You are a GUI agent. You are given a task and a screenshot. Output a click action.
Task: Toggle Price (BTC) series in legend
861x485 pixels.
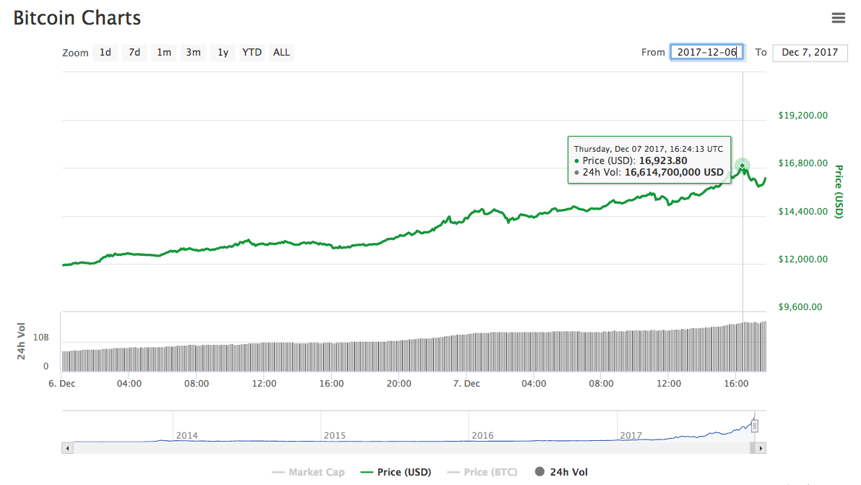coord(482,472)
